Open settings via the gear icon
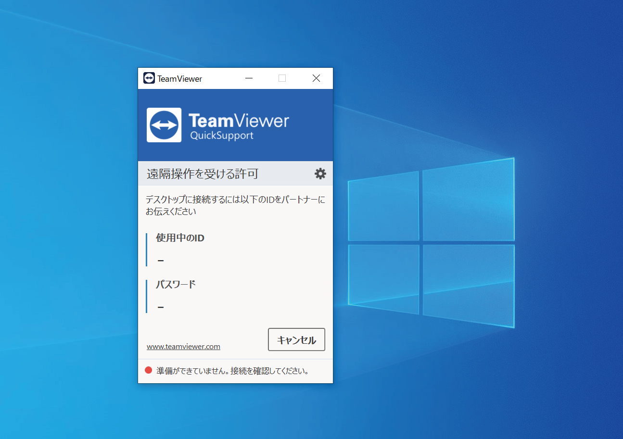Image resolution: width=623 pixels, height=439 pixels. point(320,174)
